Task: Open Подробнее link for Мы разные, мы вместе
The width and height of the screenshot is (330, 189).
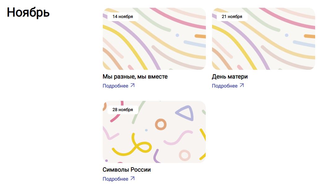Action: click(x=119, y=86)
